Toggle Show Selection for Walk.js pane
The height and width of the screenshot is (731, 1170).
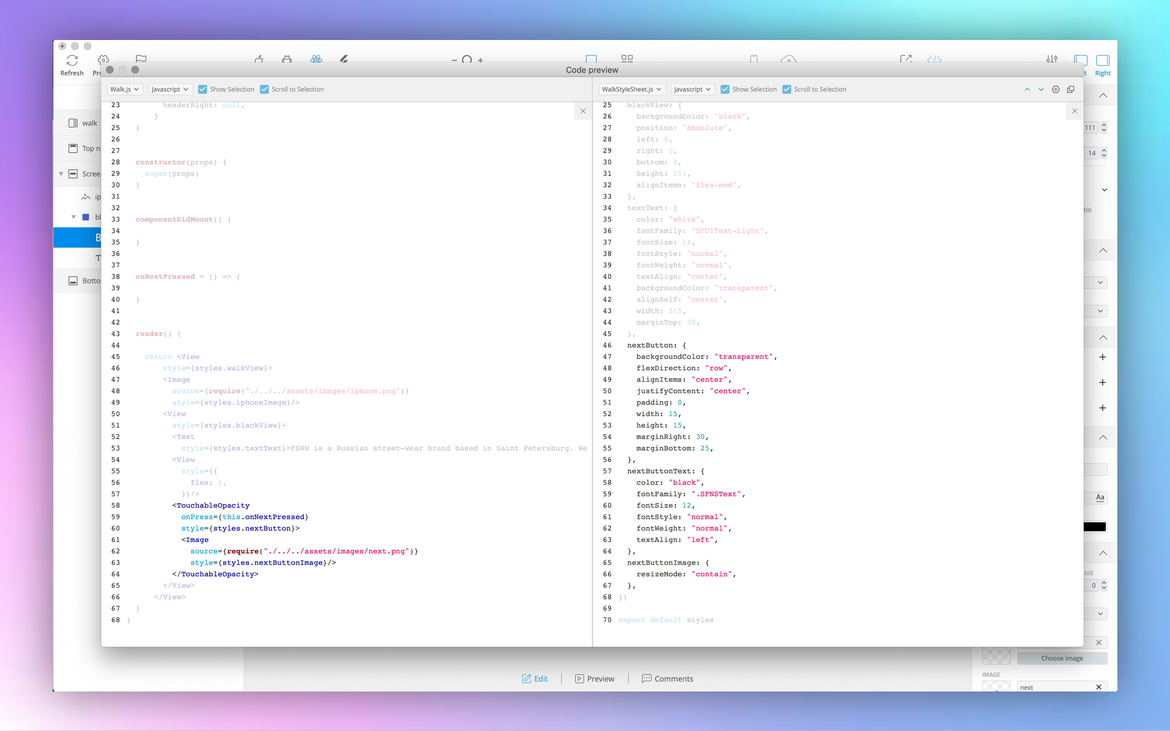202,89
